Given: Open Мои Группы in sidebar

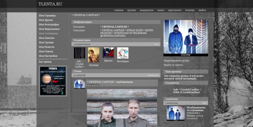Looking at the screenshot, I should click(x=46, y=42).
